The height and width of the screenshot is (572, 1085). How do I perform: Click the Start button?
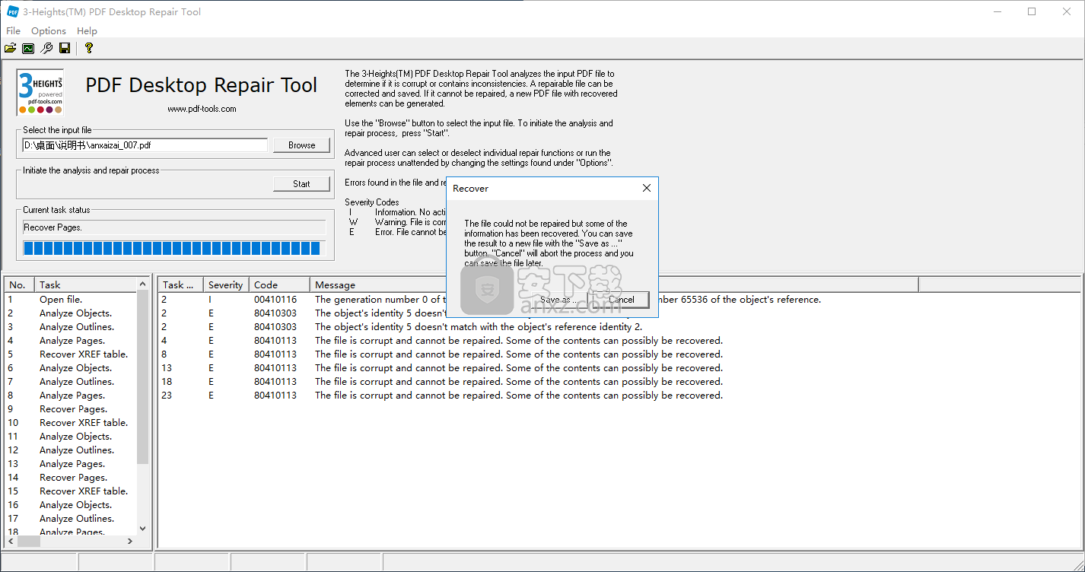click(x=302, y=184)
